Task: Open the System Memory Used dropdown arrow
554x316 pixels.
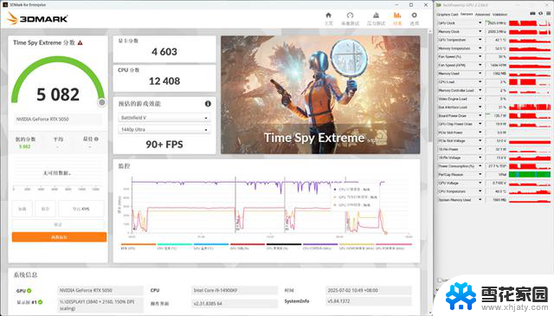Action: [480, 200]
